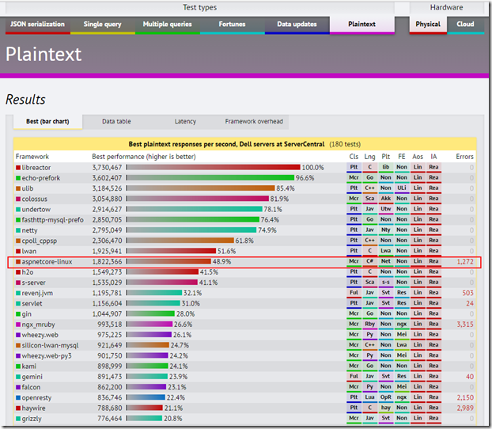Click the blue swatch beside openresty
The height and width of the screenshot is (429, 492).
tap(18, 398)
